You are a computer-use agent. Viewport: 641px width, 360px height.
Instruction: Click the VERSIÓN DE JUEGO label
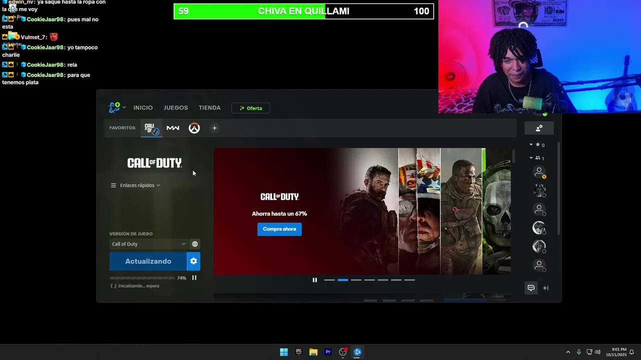pyautogui.click(x=131, y=233)
